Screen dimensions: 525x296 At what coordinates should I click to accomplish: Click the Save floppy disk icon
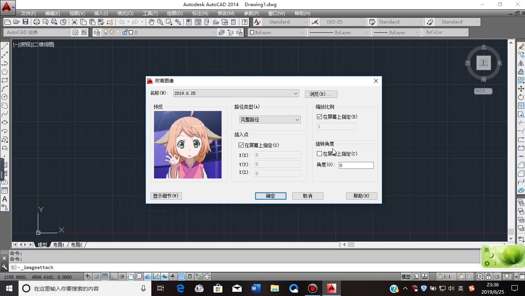[x=25, y=22]
